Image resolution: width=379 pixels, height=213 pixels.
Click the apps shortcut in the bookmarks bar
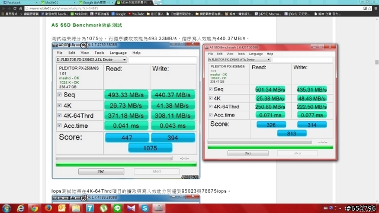[9, 14]
